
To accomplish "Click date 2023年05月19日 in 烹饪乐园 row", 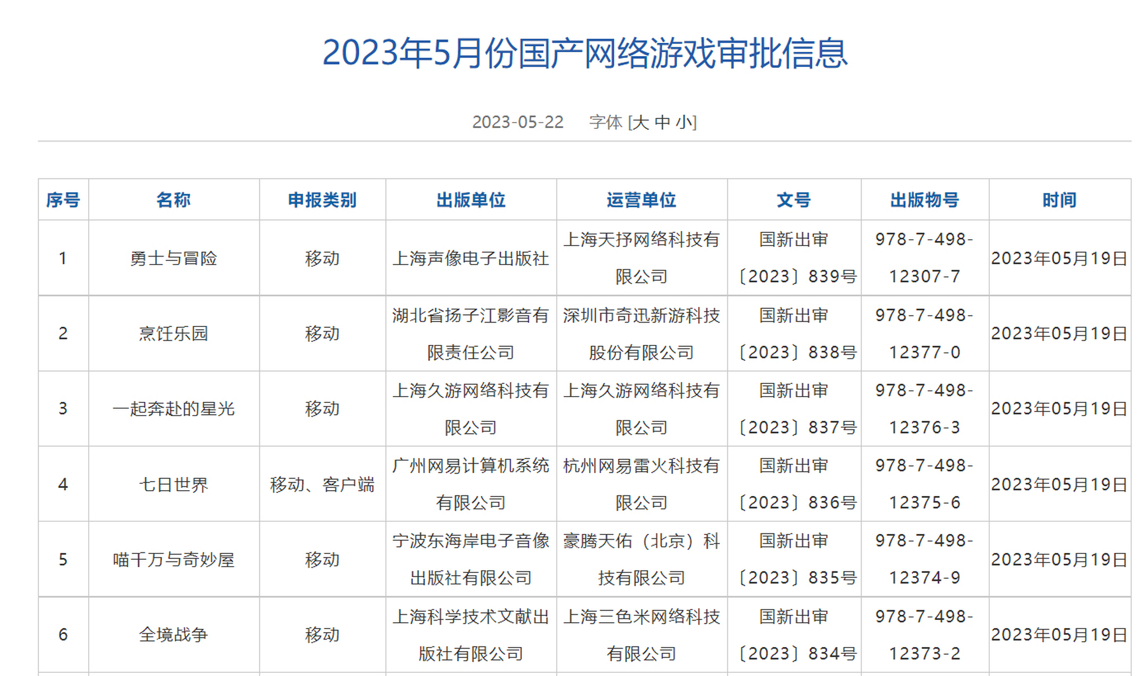I will (x=1059, y=334).
